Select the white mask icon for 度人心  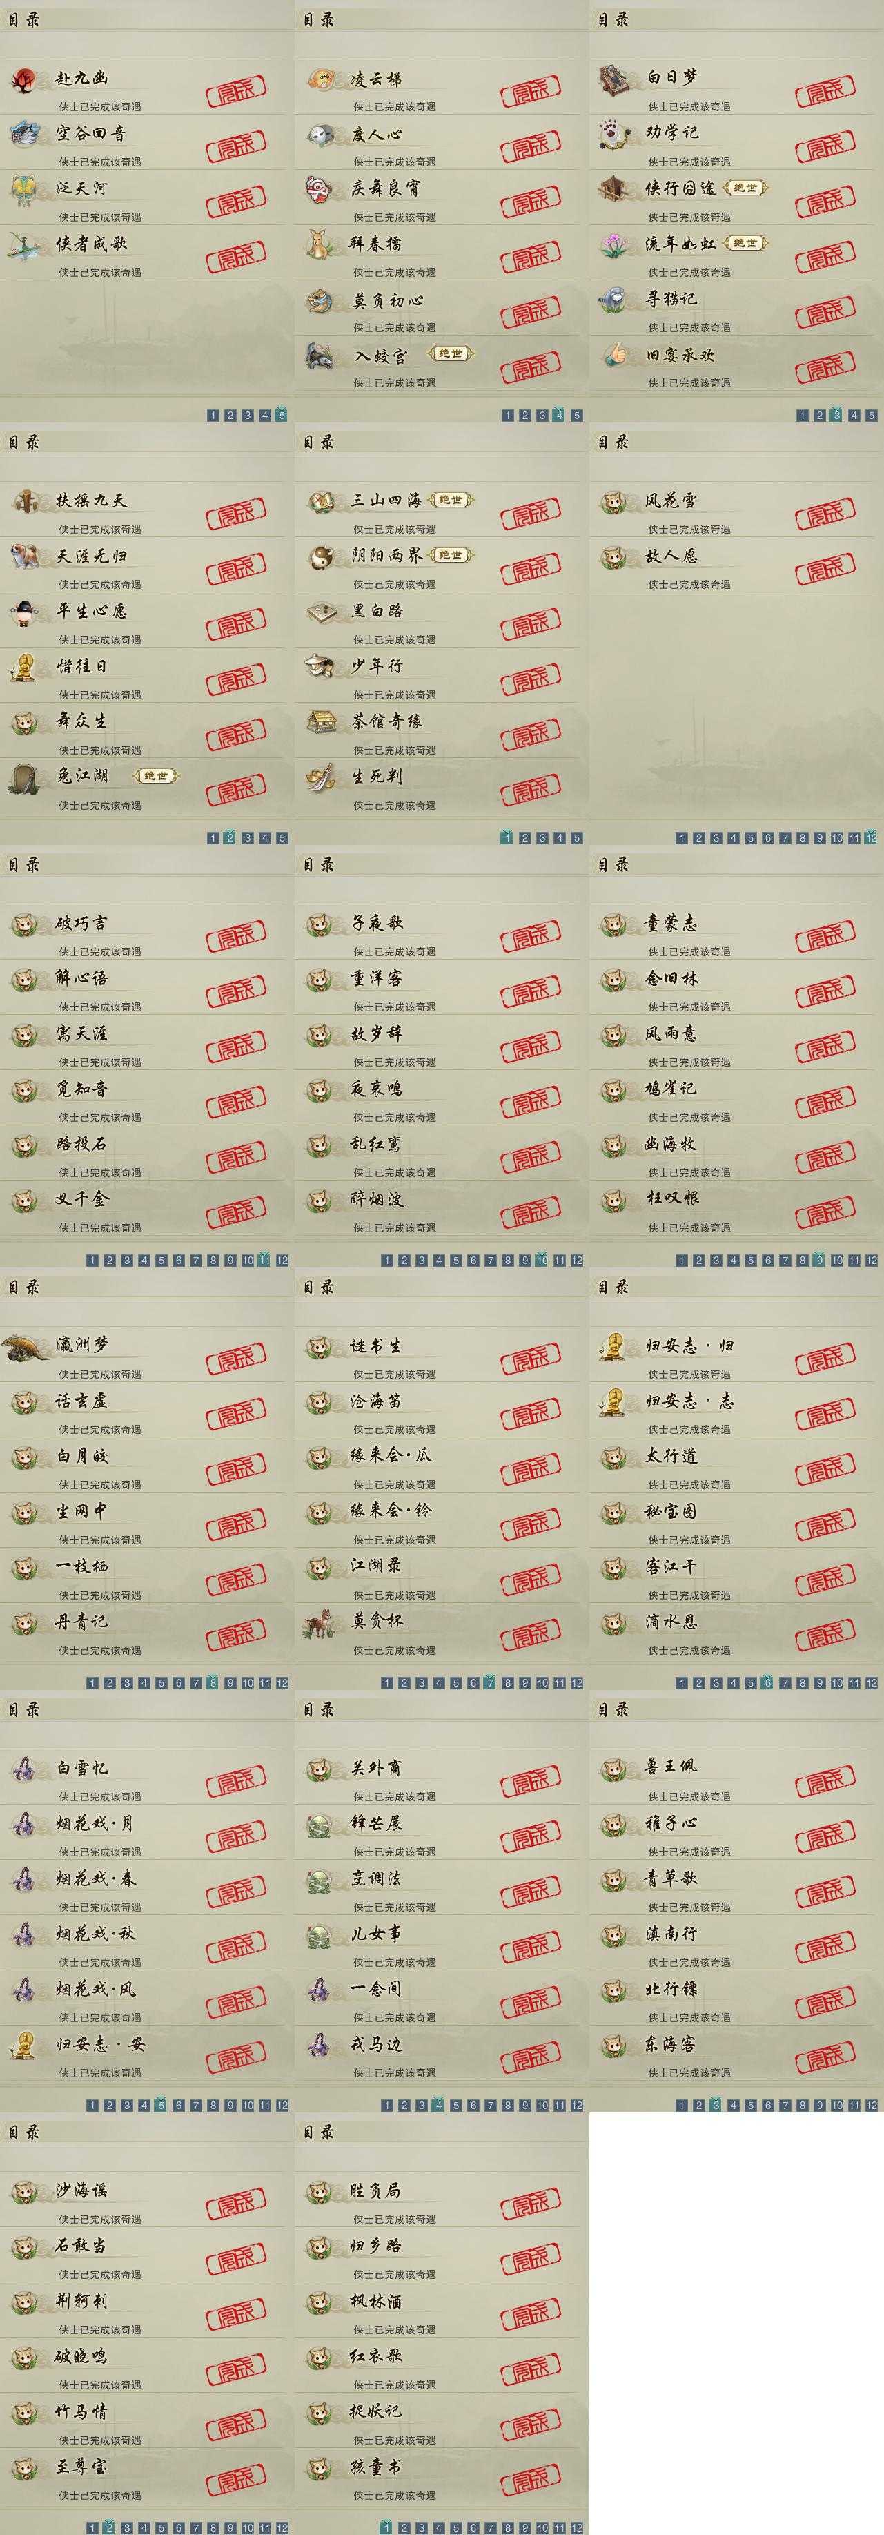coord(320,134)
